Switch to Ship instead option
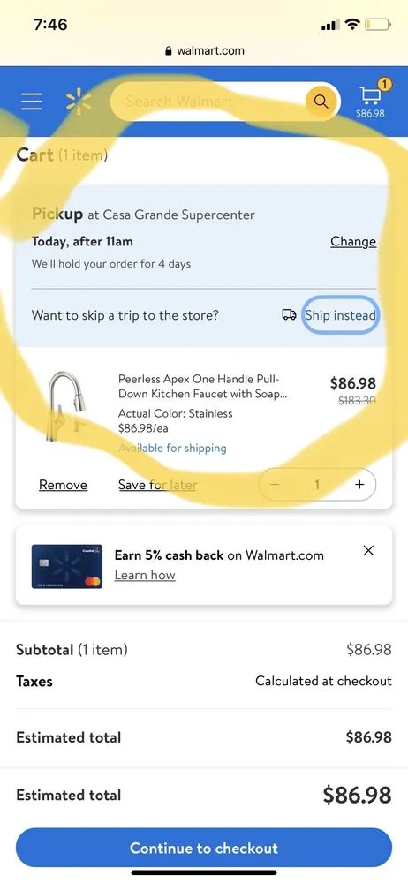The image size is (408, 883). (x=340, y=315)
